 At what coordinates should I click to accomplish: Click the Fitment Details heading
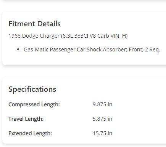(35, 24)
